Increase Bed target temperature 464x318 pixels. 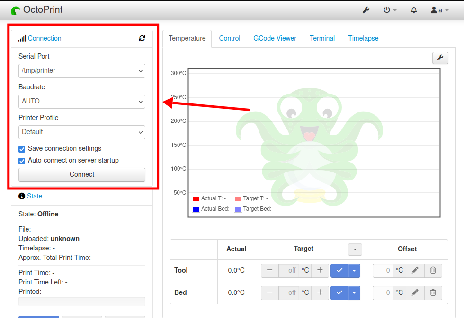tap(320, 292)
